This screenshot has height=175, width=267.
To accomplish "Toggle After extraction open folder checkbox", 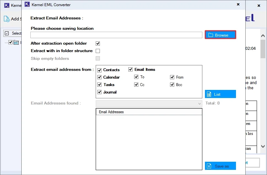I will click(x=98, y=43).
